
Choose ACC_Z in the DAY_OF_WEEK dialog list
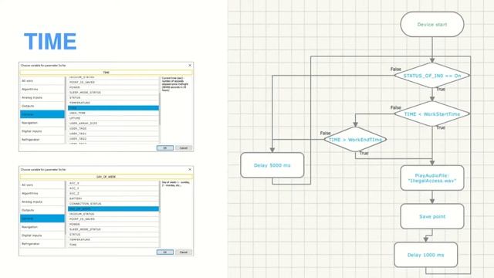(113, 193)
